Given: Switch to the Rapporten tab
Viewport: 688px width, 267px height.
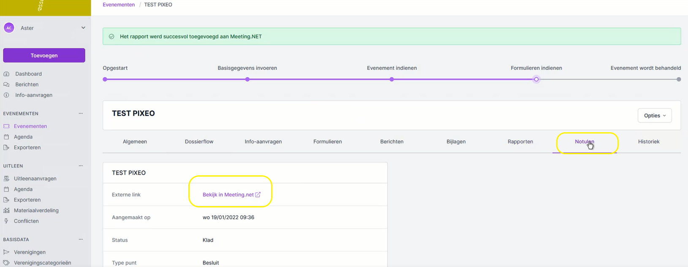Looking at the screenshot, I should (x=520, y=142).
